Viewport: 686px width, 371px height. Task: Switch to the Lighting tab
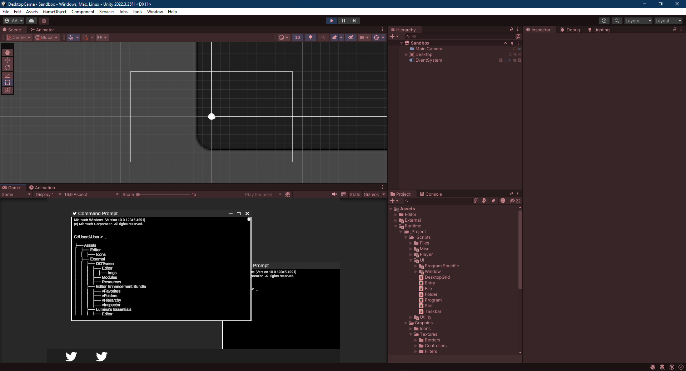tap(599, 30)
